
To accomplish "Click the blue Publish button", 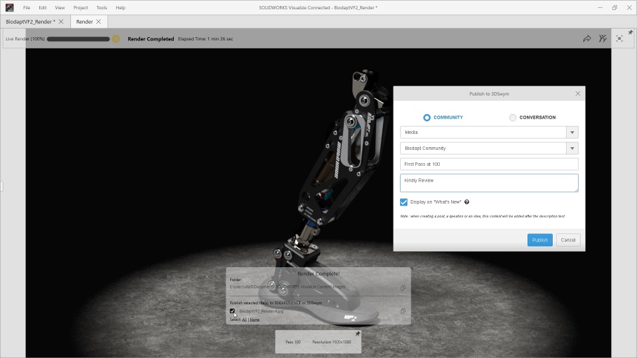I will [540, 240].
